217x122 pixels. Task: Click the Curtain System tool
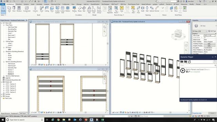tap(57, 10)
